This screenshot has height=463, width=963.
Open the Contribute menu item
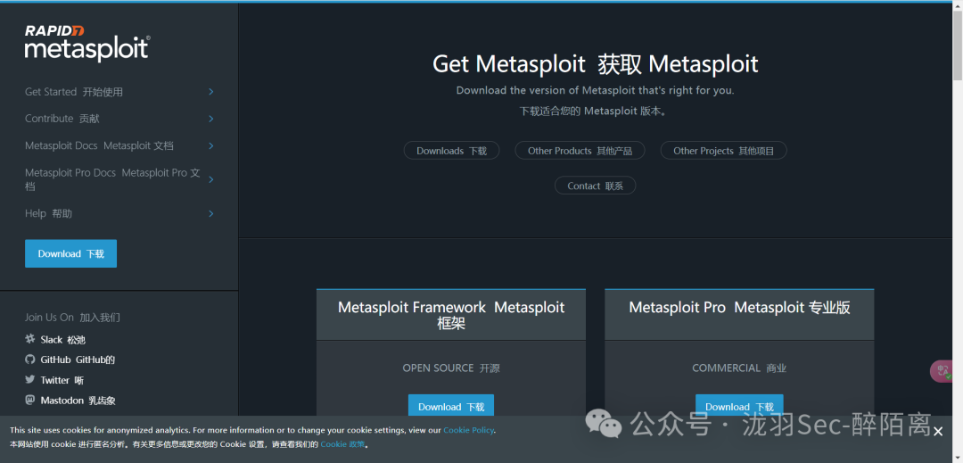click(62, 119)
